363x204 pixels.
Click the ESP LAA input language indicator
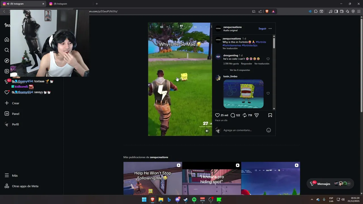(331, 199)
